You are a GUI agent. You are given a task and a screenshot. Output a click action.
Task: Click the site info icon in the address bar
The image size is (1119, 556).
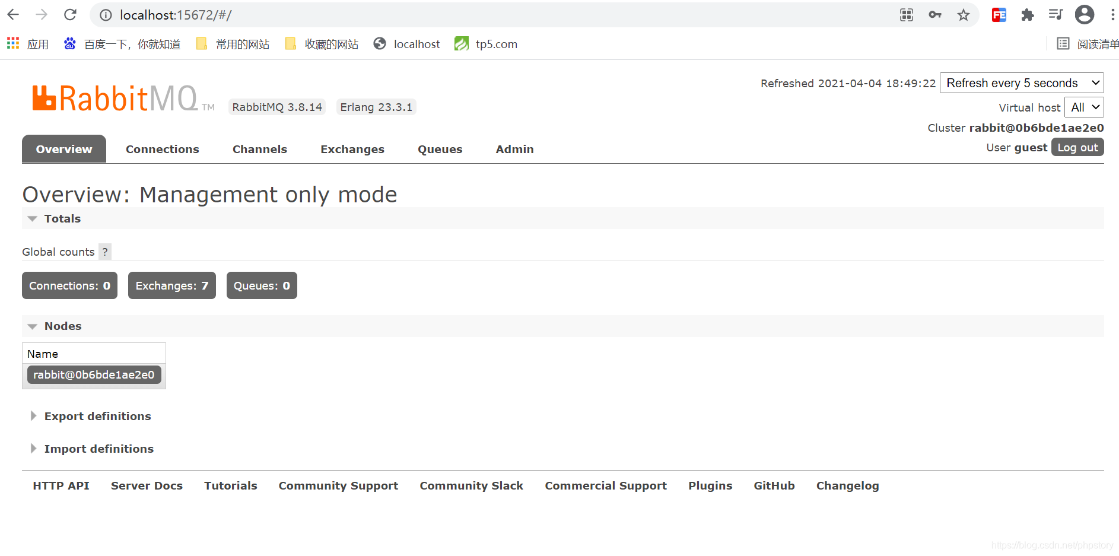tap(106, 15)
